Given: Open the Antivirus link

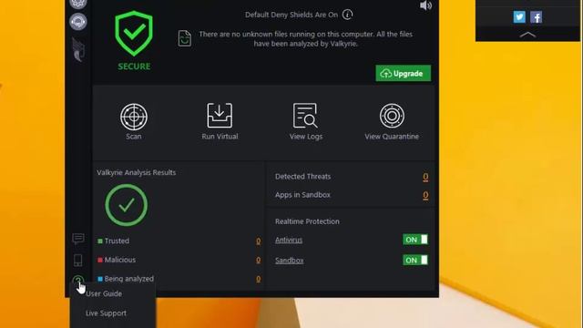Looking at the screenshot, I should pos(289,240).
